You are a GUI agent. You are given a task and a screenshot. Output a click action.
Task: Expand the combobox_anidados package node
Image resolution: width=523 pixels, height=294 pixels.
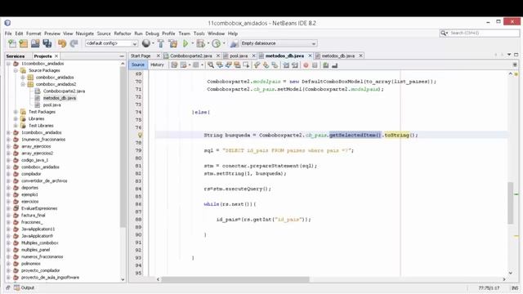click(23, 78)
